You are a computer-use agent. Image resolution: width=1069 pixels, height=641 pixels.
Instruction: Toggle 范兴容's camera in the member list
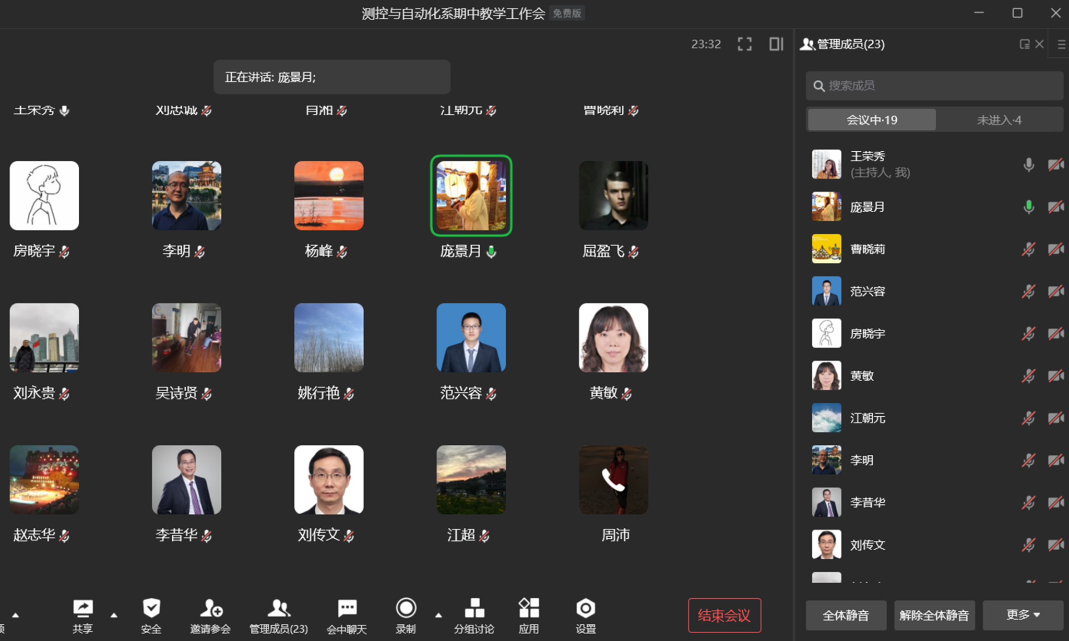point(1055,292)
